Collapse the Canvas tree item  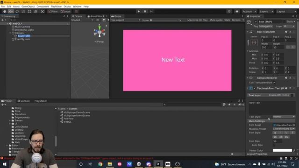10,33
